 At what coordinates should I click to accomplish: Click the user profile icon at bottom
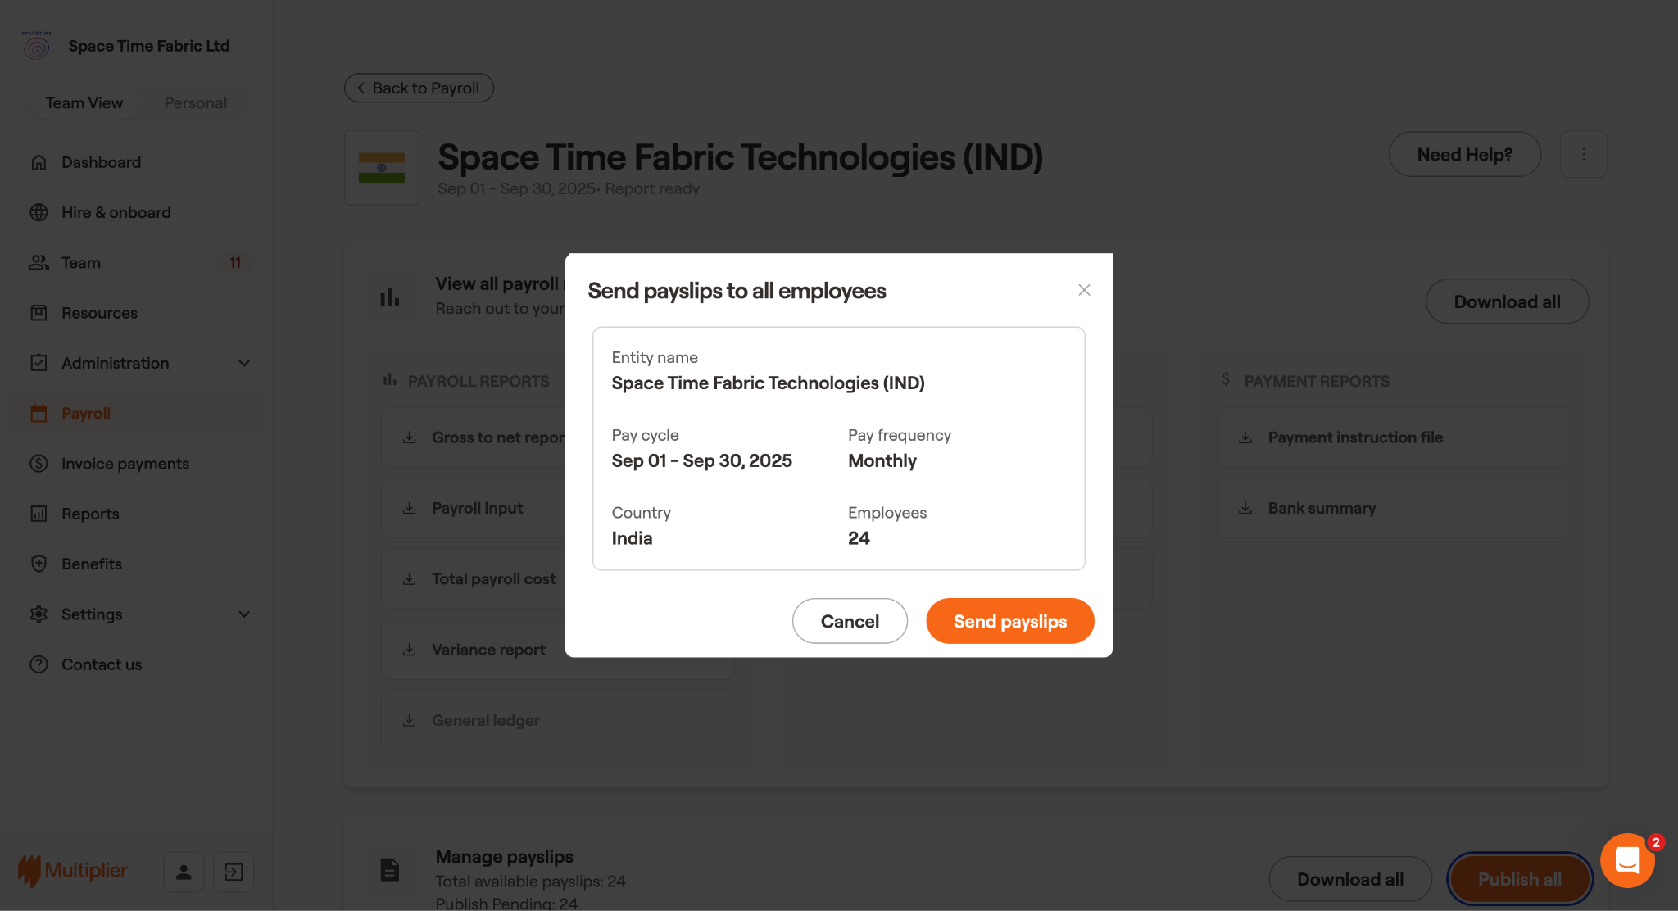(x=184, y=872)
